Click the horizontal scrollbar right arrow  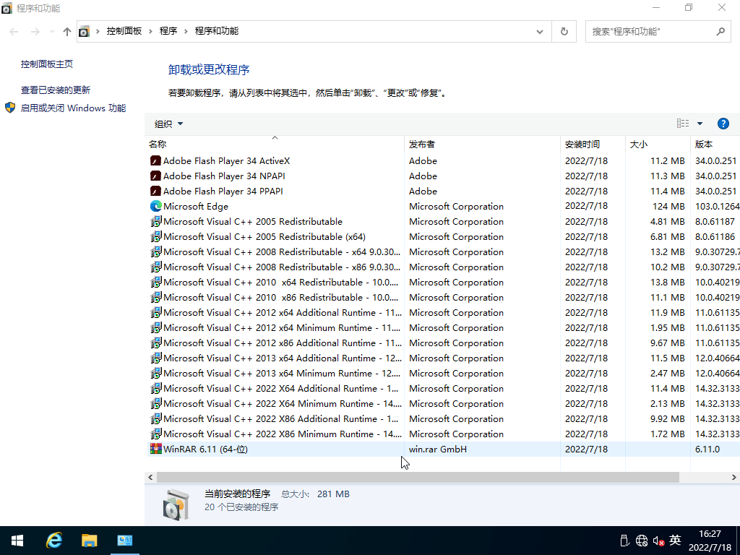point(734,478)
